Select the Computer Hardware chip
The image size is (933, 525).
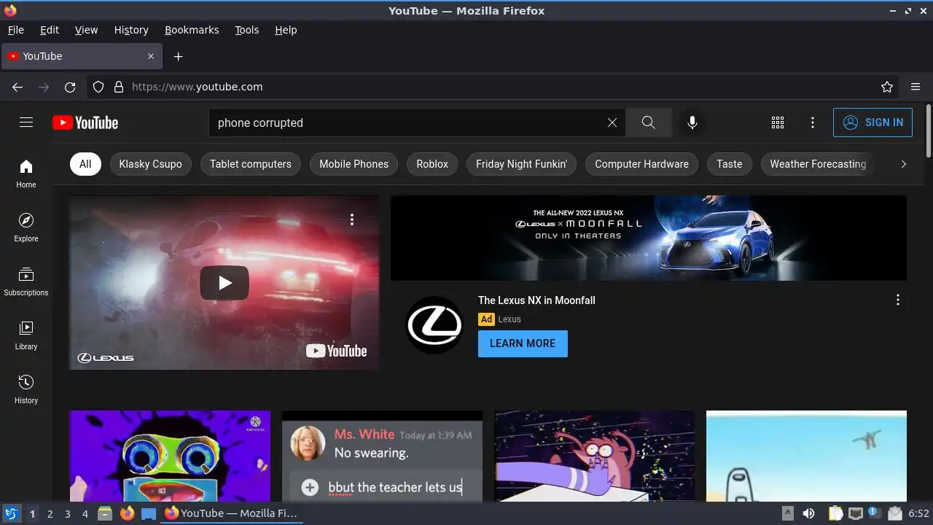point(641,164)
